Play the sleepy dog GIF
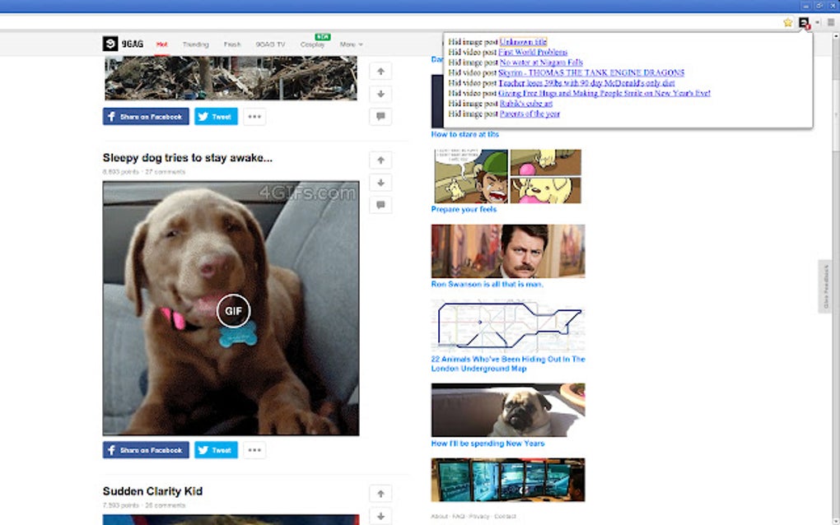Screen dimensions: 840x525 [233, 311]
